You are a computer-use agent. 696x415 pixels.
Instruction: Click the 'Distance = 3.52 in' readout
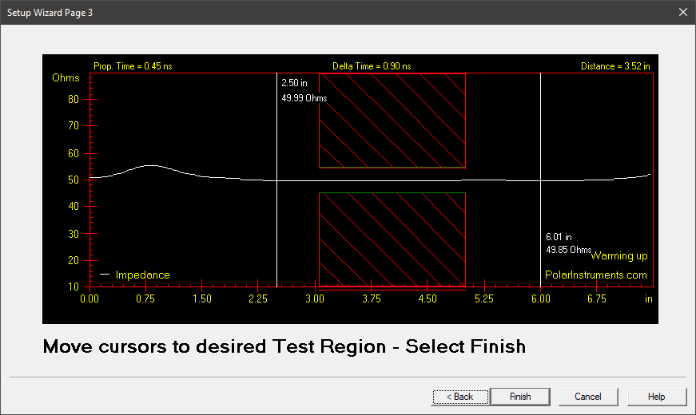[x=615, y=66]
